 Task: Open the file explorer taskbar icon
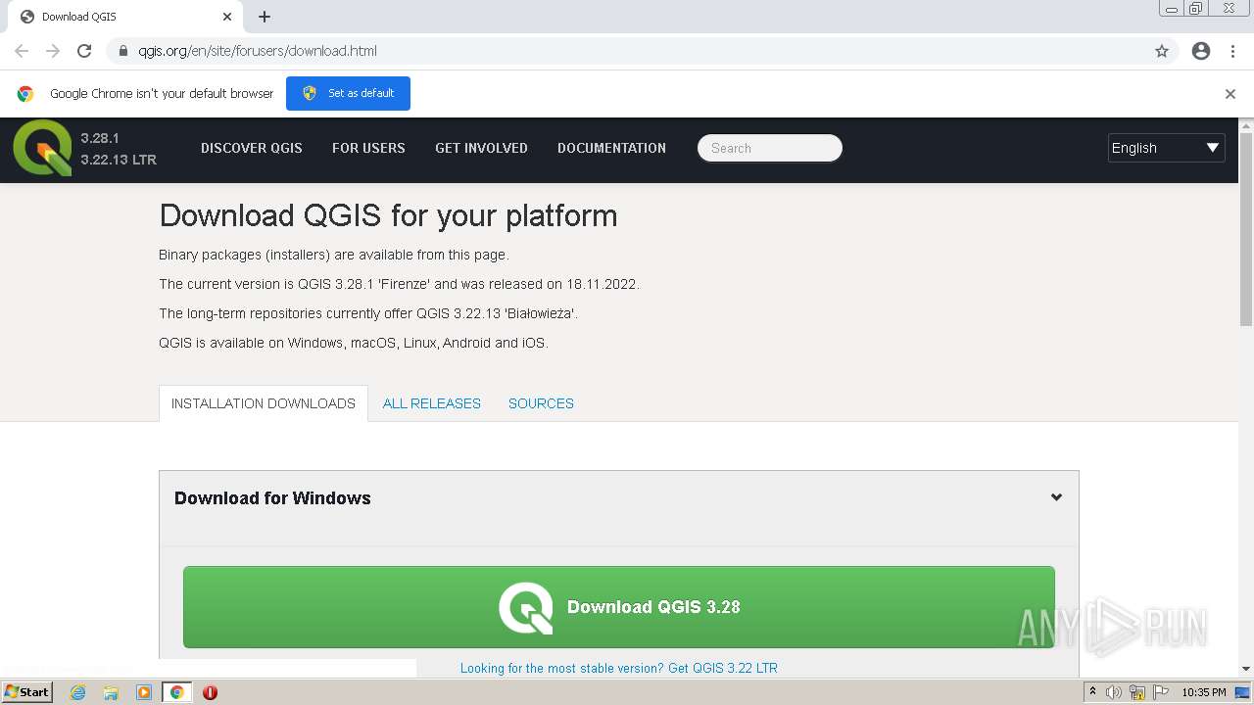tap(111, 692)
